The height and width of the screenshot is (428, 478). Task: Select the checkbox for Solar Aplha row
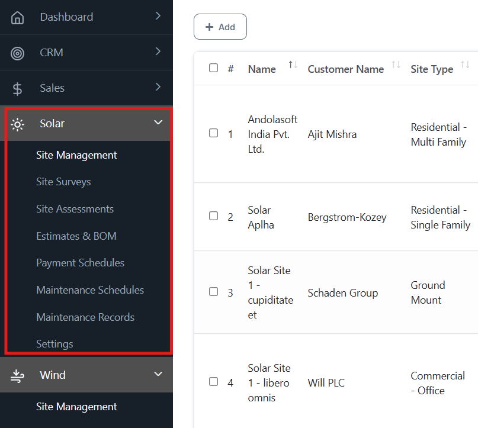point(214,216)
